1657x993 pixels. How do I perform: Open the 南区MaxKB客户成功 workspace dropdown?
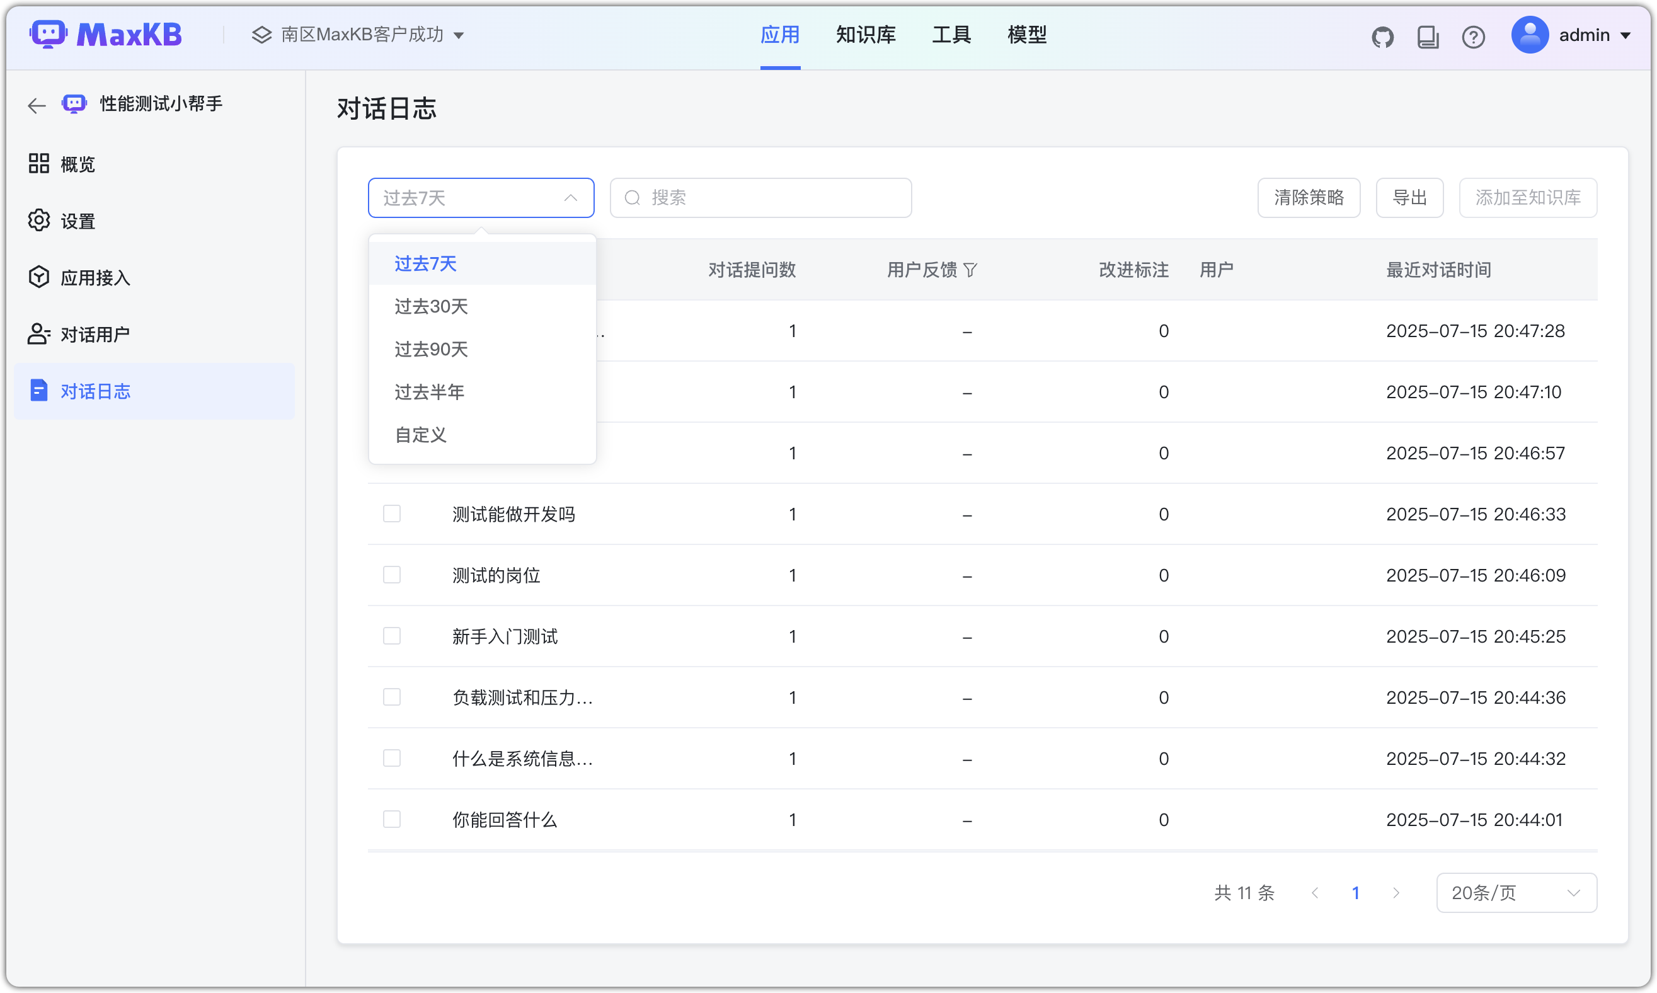pos(358,35)
